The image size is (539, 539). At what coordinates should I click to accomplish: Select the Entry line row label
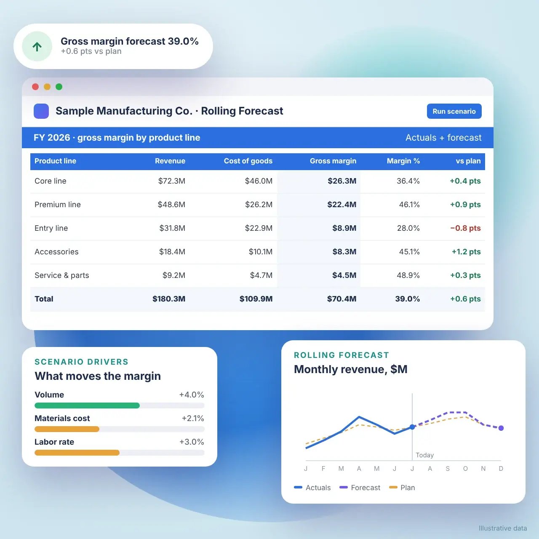pos(51,228)
